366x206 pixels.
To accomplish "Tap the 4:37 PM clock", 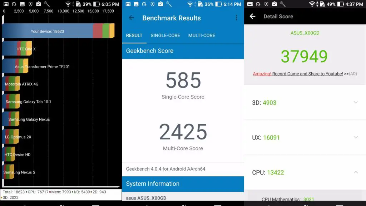I will (354, 4).
